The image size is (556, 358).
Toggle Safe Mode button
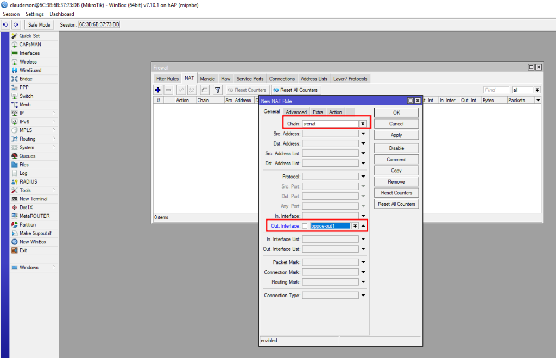coord(39,24)
